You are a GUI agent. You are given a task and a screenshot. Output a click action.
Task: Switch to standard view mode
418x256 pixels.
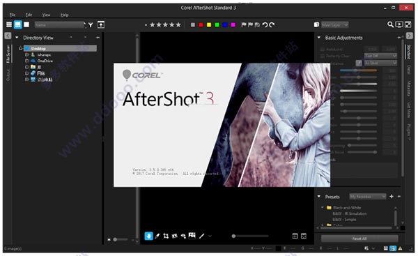pos(17,24)
